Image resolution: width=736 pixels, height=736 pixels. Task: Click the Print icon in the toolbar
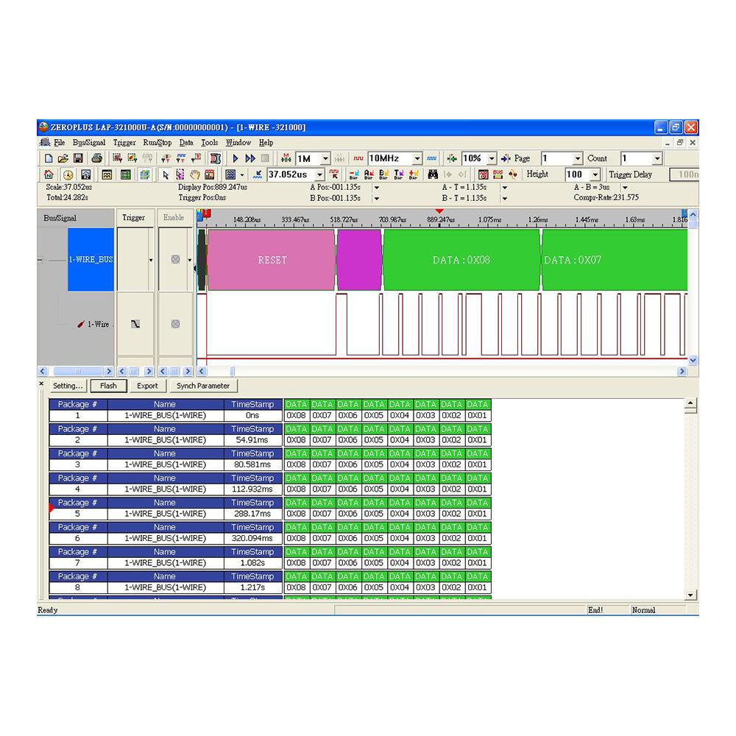click(x=96, y=158)
